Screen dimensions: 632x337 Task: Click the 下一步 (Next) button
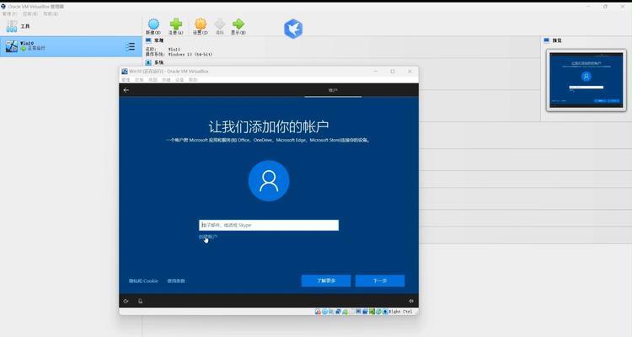[x=380, y=281]
